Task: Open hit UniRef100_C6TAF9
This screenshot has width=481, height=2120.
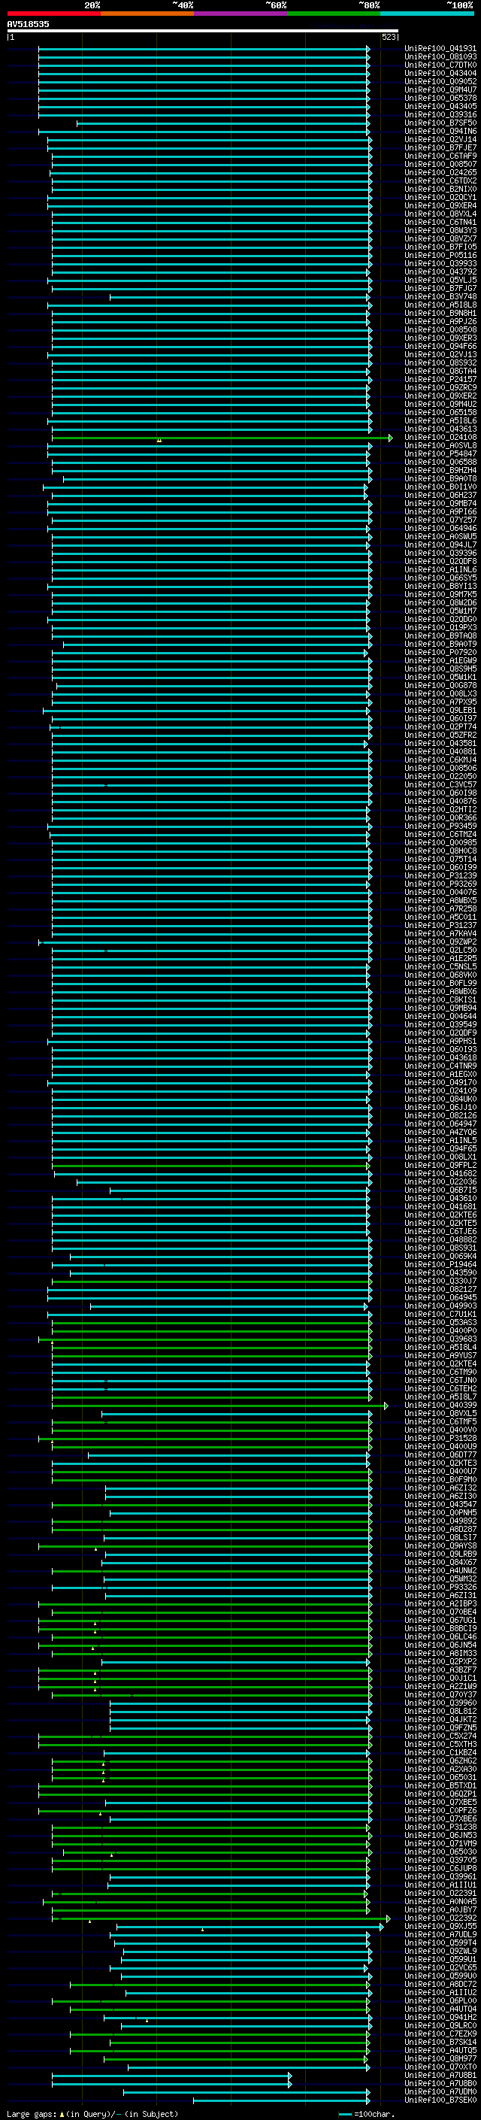Action: coord(440,156)
